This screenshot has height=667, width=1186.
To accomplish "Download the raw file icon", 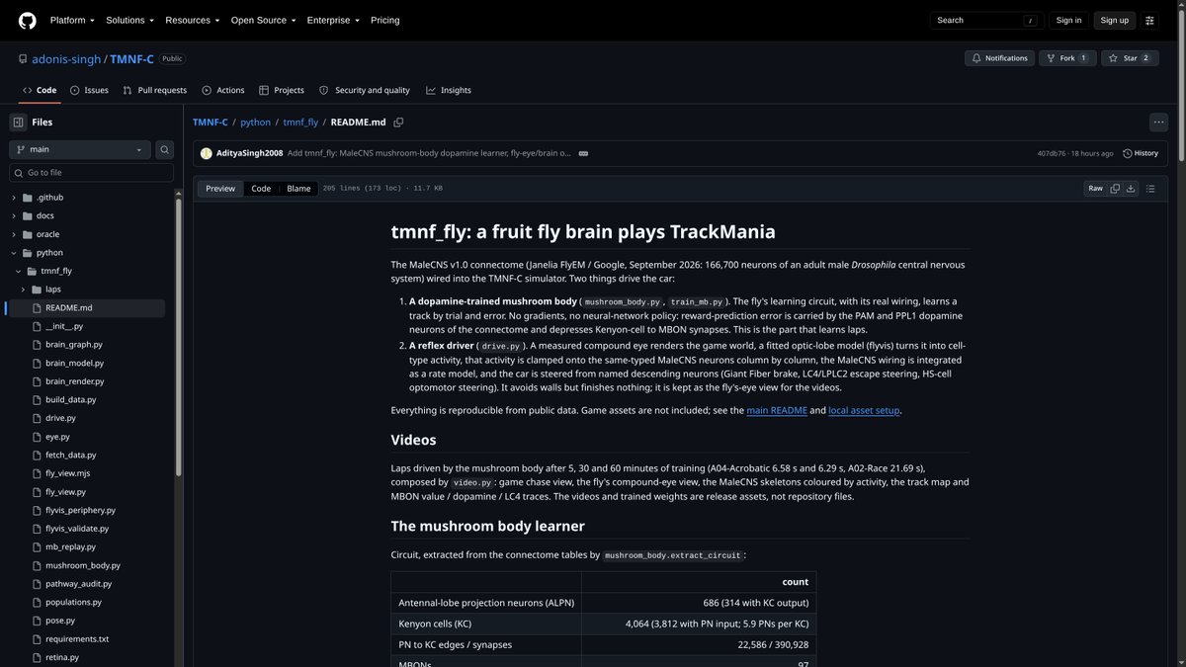I will pyautogui.click(x=1131, y=188).
